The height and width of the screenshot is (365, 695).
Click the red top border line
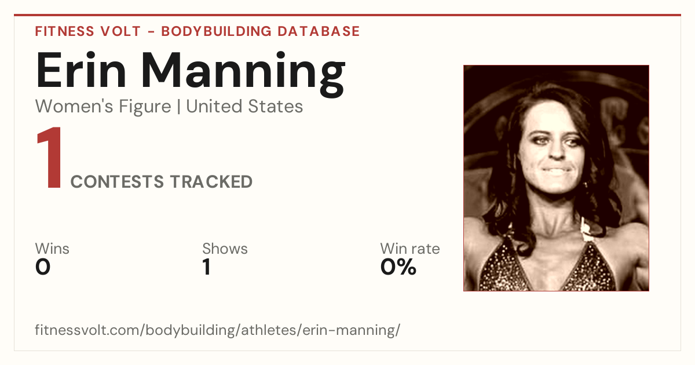[x=348, y=15]
